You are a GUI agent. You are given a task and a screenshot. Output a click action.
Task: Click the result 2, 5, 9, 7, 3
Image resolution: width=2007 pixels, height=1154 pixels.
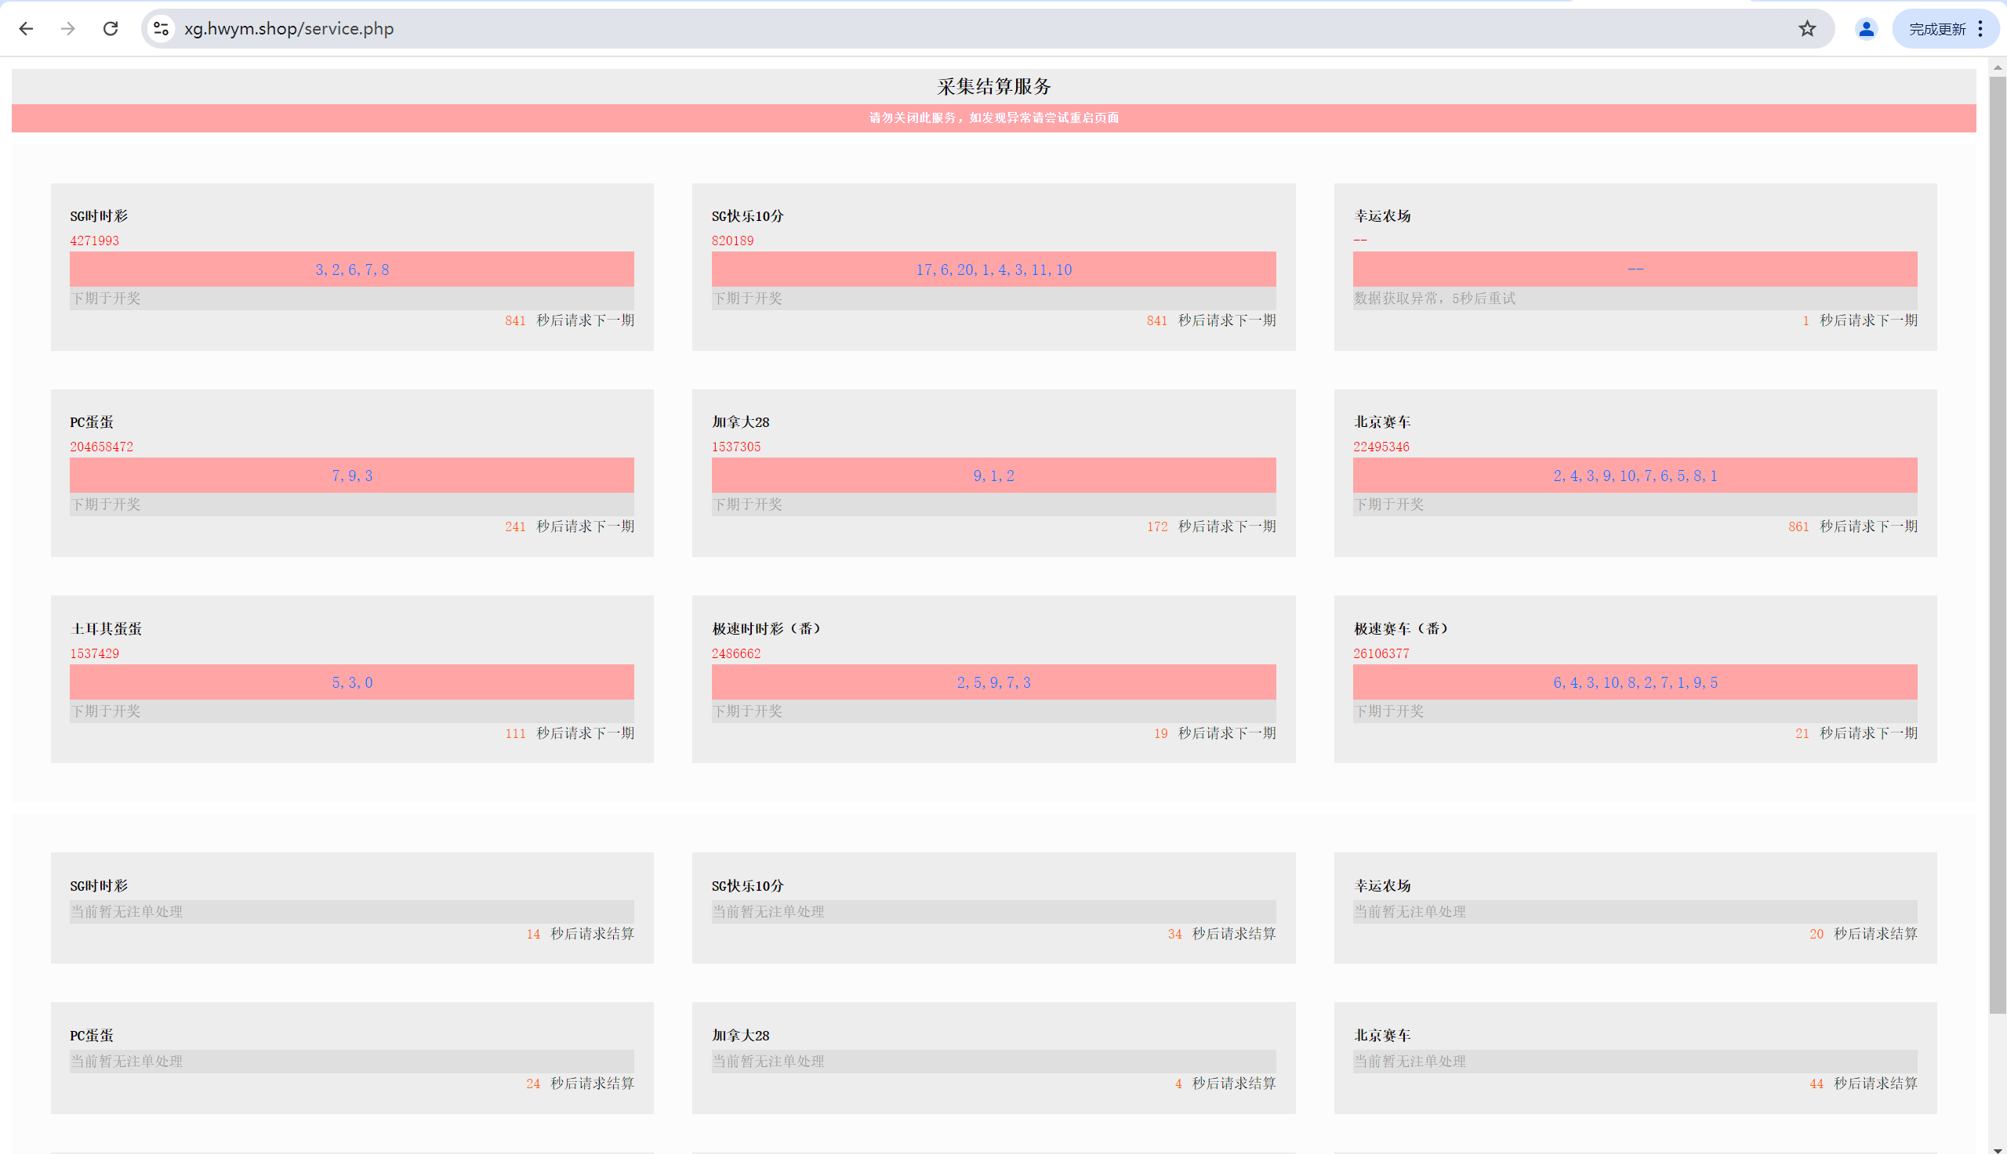click(x=993, y=682)
